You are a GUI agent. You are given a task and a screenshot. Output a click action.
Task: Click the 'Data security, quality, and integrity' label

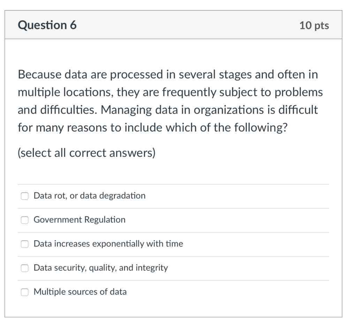[x=100, y=268]
